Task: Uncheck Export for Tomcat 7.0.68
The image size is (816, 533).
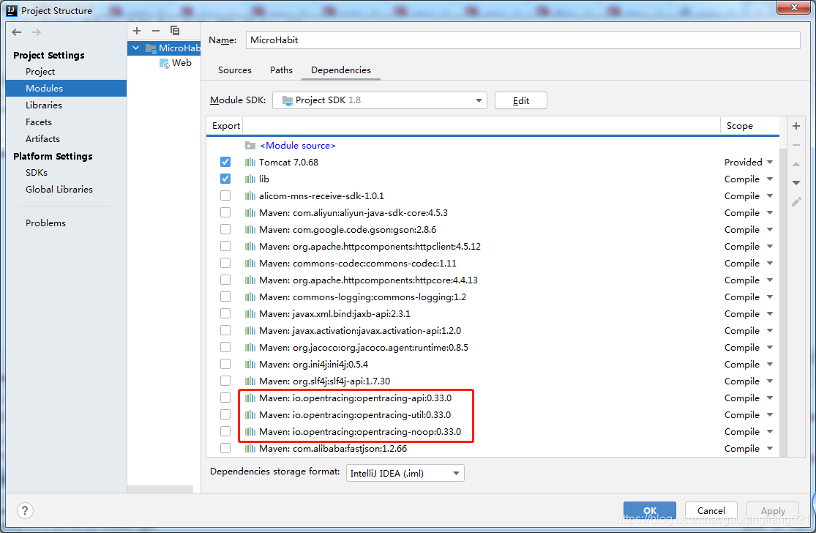Action: click(x=225, y=162)
